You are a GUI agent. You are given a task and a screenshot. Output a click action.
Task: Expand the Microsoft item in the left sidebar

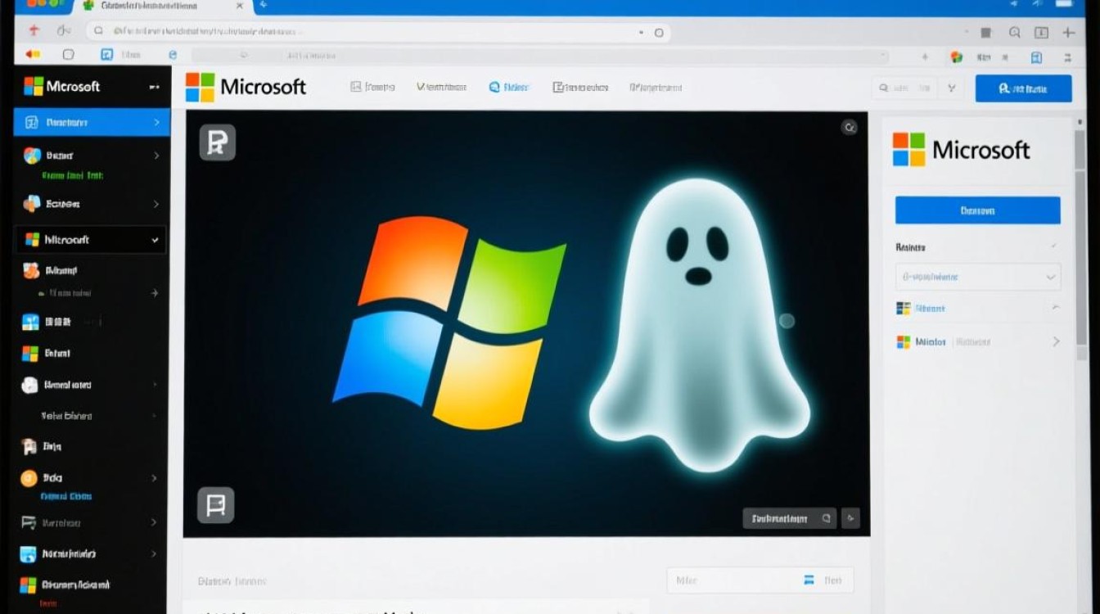tap(155, 240)
